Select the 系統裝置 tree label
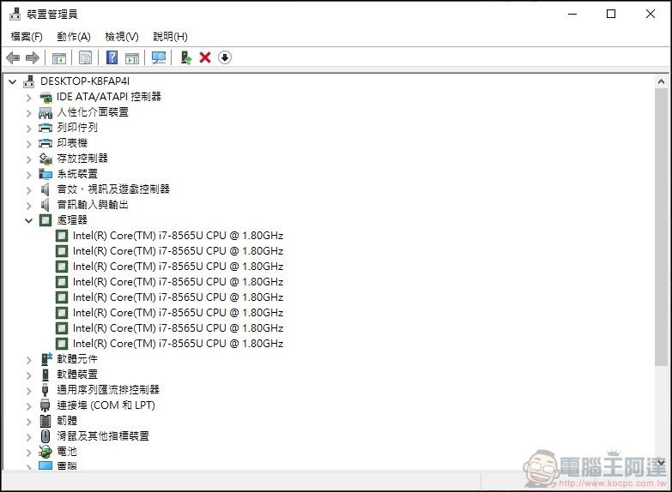 point(77,174)
